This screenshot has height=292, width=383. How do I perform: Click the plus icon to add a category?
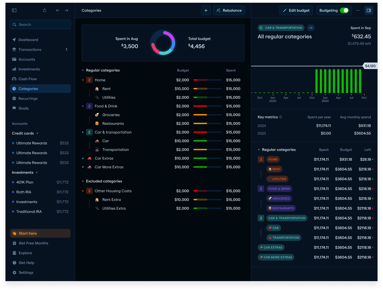pos(206,10)
